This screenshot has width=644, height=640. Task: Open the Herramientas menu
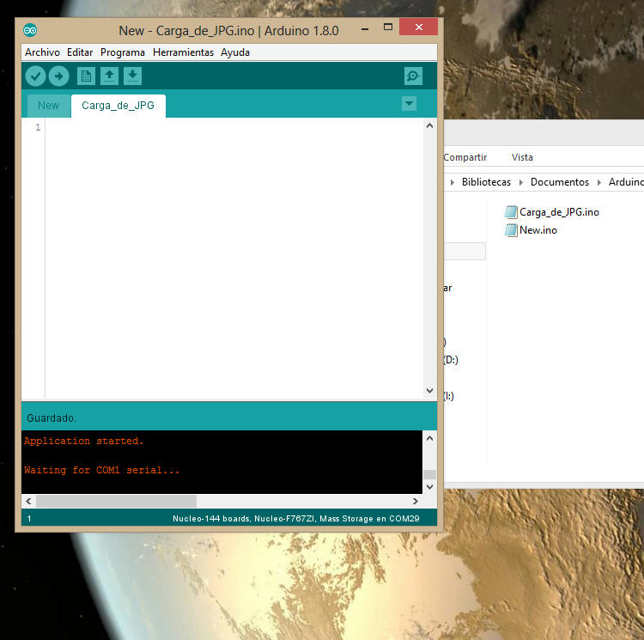(x=183, y=52)
